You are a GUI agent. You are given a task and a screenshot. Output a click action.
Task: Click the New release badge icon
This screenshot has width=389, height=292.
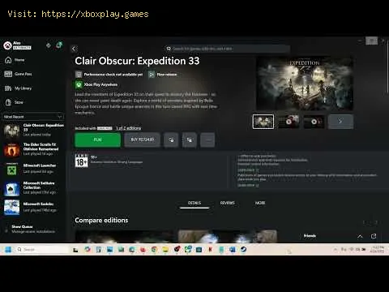[x=152, y=75]
